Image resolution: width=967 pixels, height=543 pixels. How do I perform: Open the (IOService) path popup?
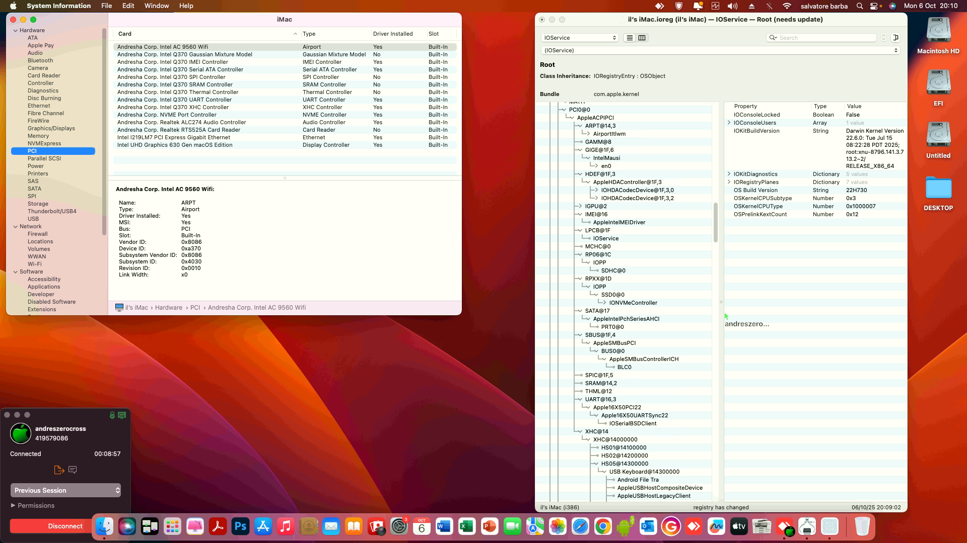[720, 50]
